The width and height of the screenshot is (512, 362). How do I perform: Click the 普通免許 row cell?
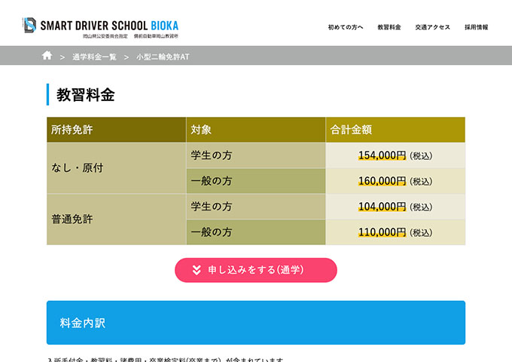[x=116, y=219]
